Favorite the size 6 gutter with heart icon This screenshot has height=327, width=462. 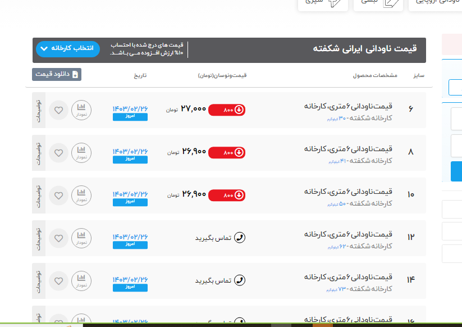58,110
